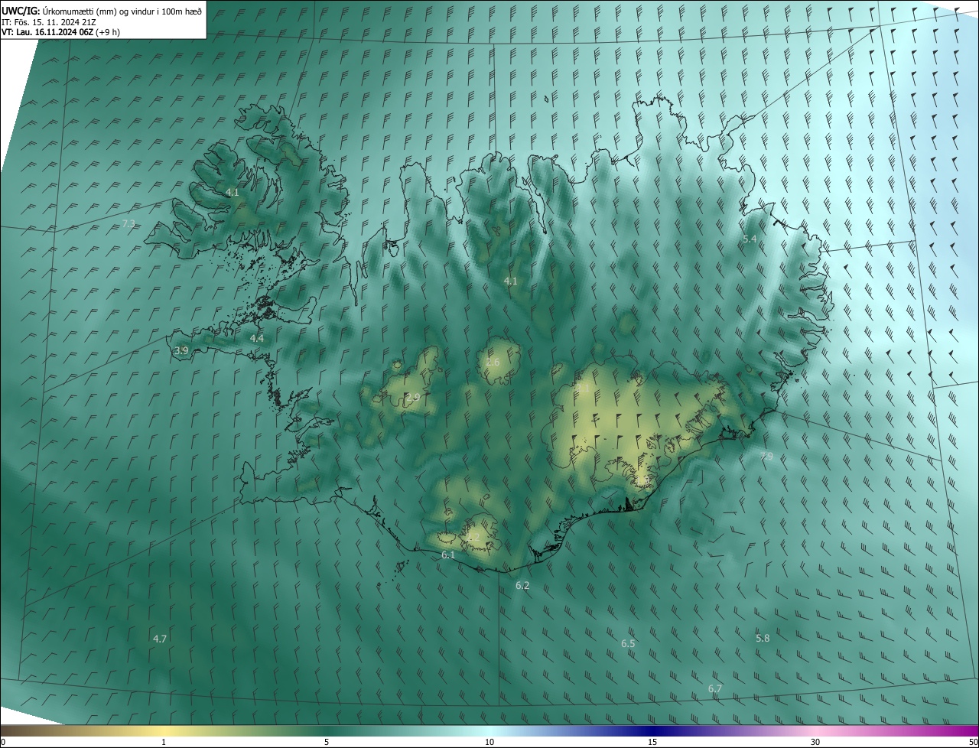The image size is (979, 748).
Task: Click the '10' tick on the colour scale
Action: (x=489, y=742)
